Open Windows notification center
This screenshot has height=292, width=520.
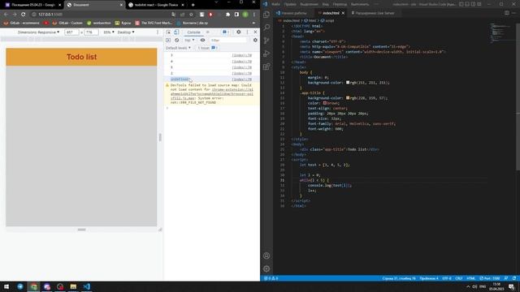click(x=511, y=286)
